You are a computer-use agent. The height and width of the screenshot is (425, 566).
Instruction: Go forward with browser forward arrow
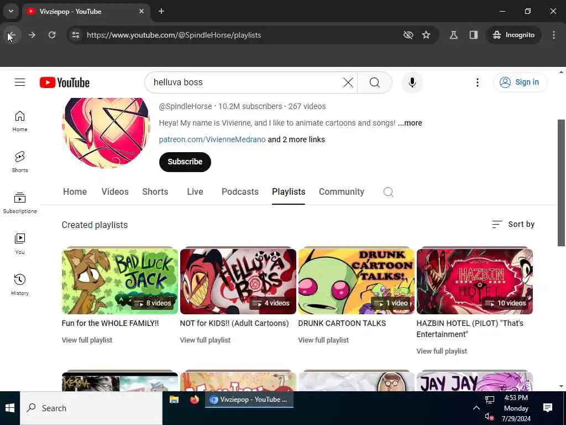(x=32, y=35)
